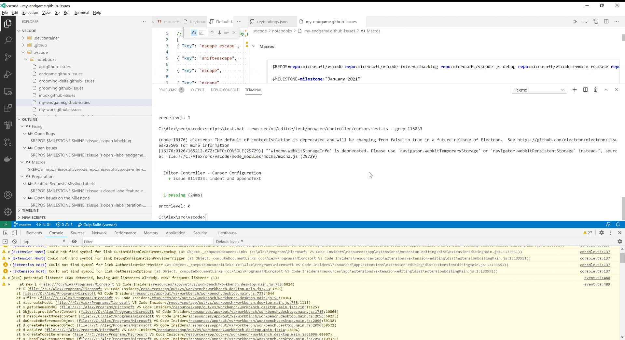
Task: Open the console.ts:137 source link
Action: point(595,252)
